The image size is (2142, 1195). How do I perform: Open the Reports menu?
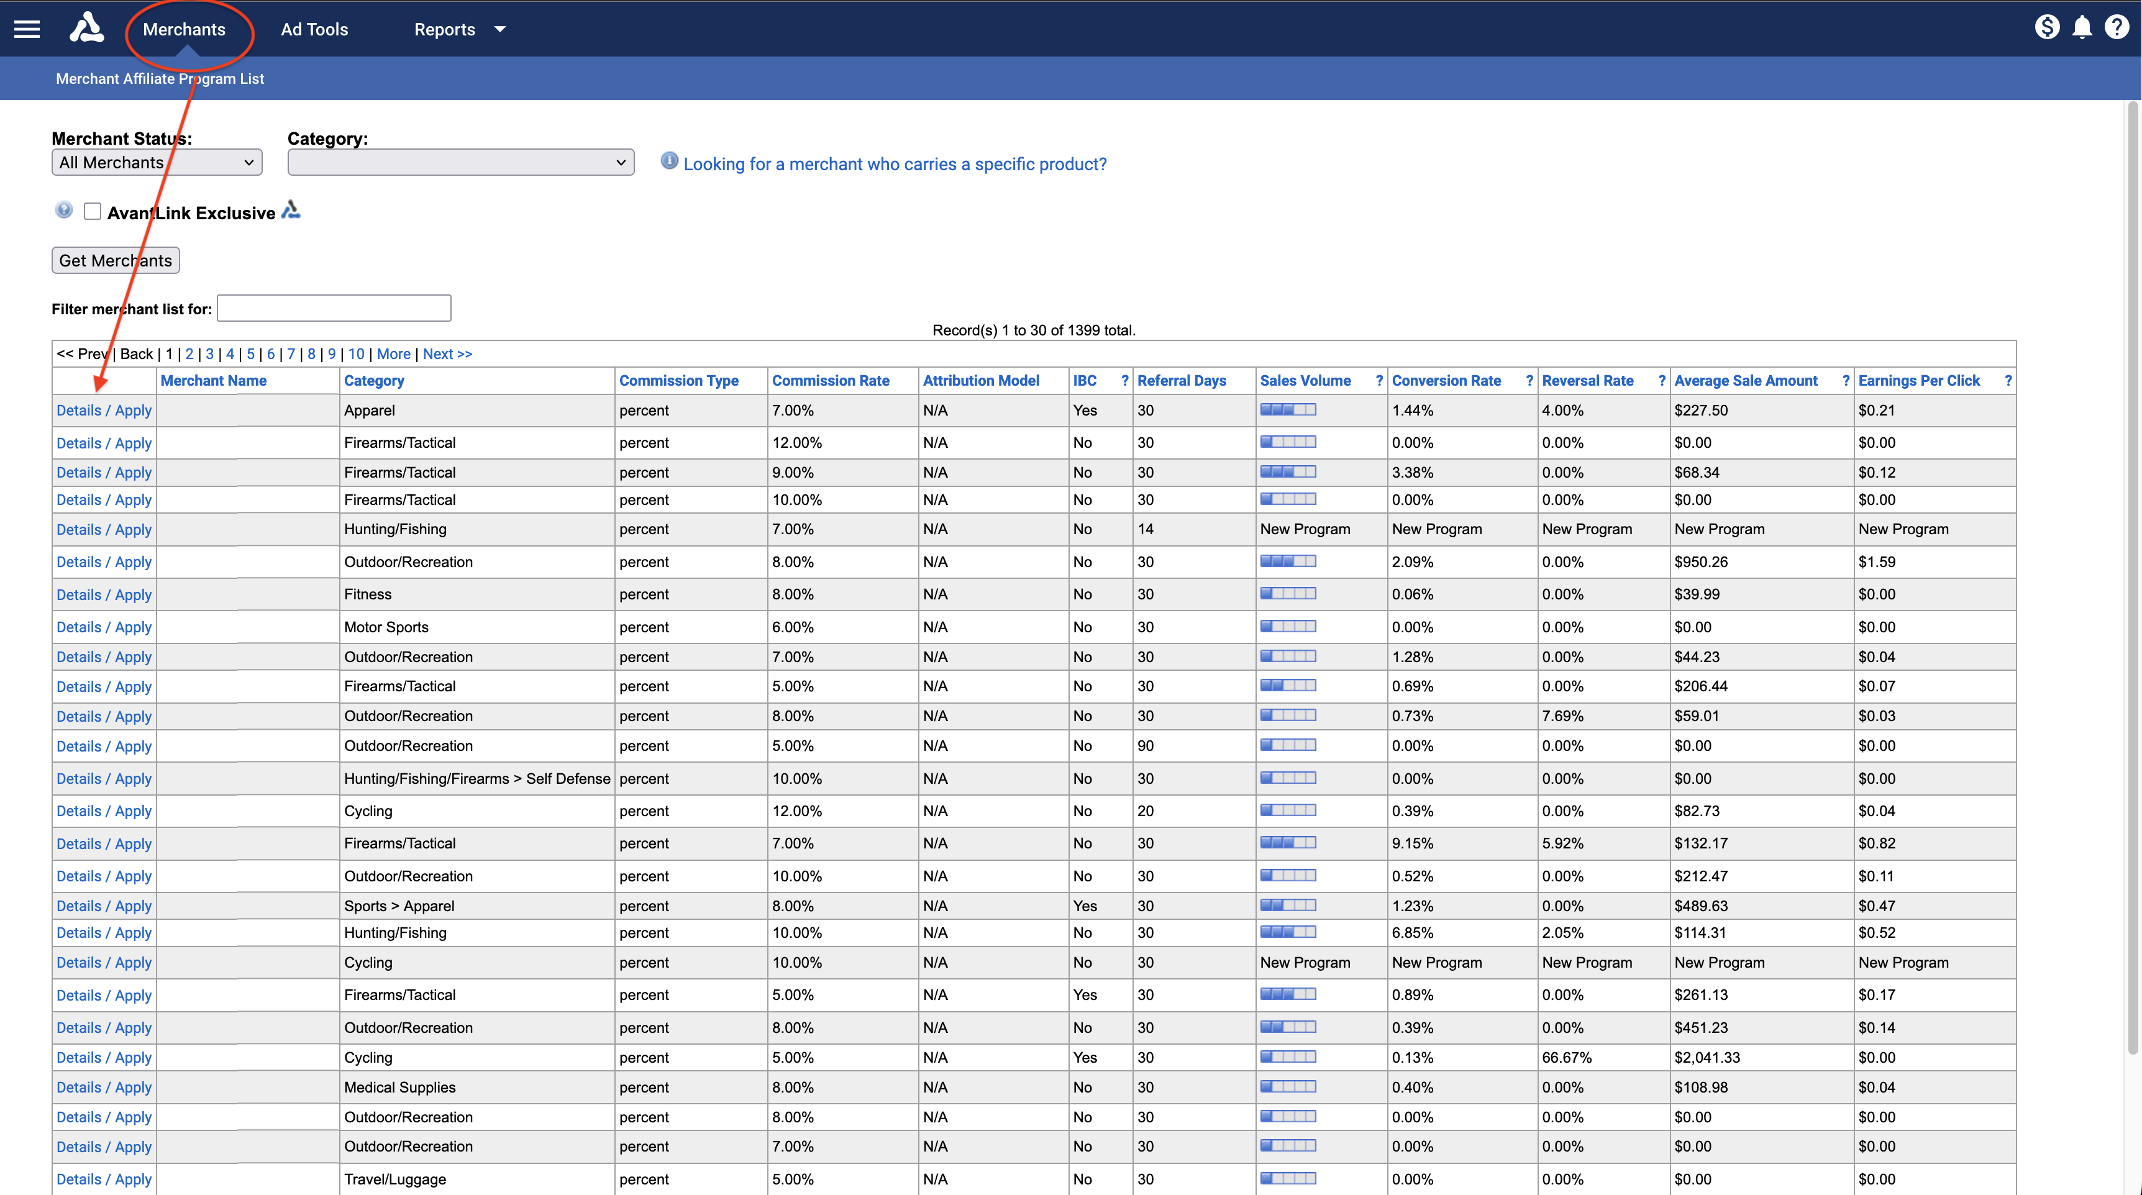[445, 29]
